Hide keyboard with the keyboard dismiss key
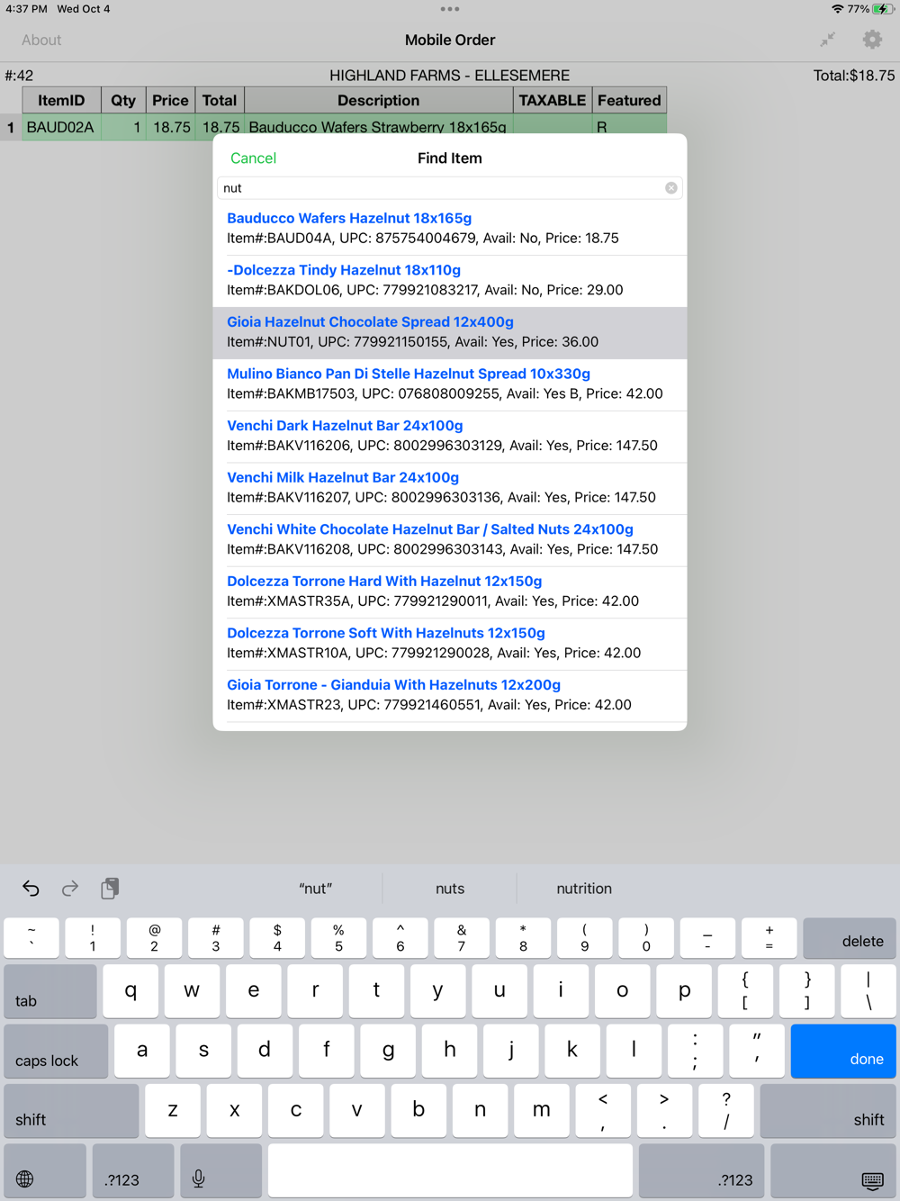 click(x=833, y=1171)
